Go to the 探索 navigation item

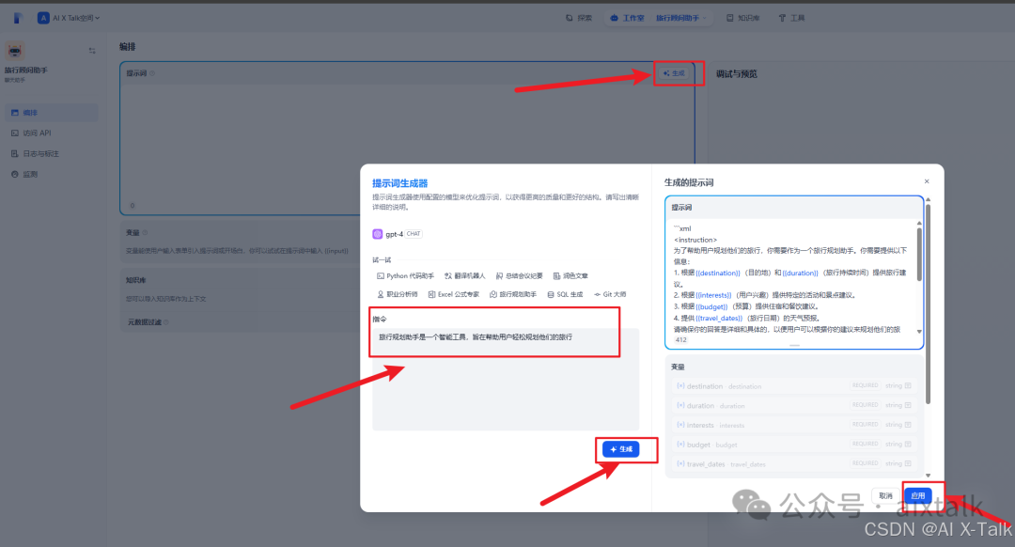tap(579, 18)
